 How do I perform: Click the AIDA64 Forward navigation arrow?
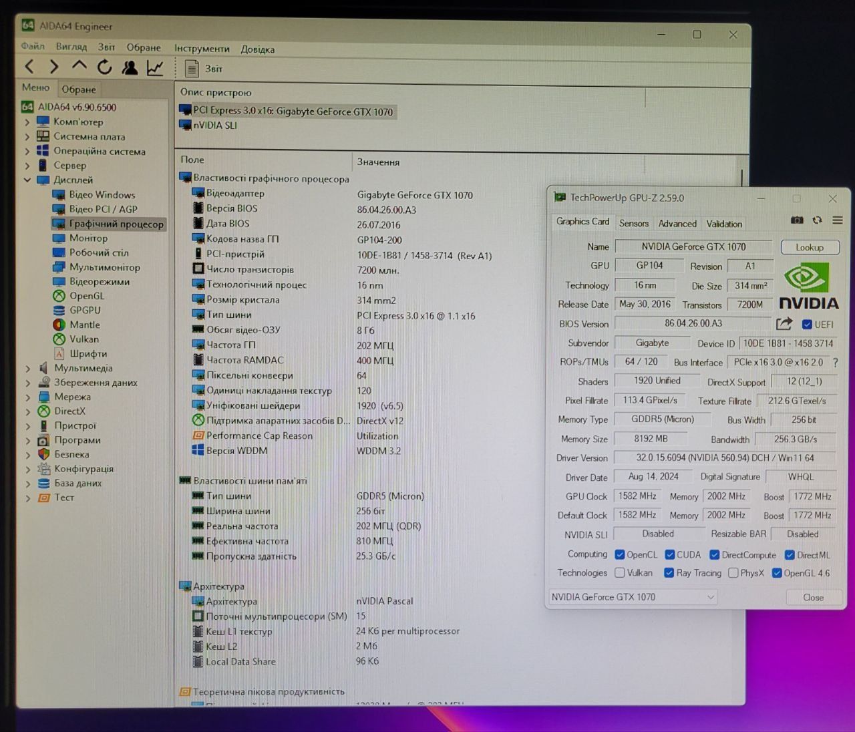pyautogui.click(x=53, y=67)
